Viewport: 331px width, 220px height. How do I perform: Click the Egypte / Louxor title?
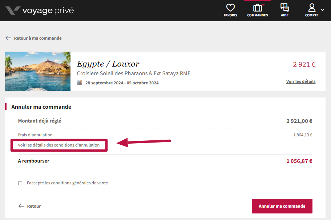pyautogui.click(x=108, y=64)
